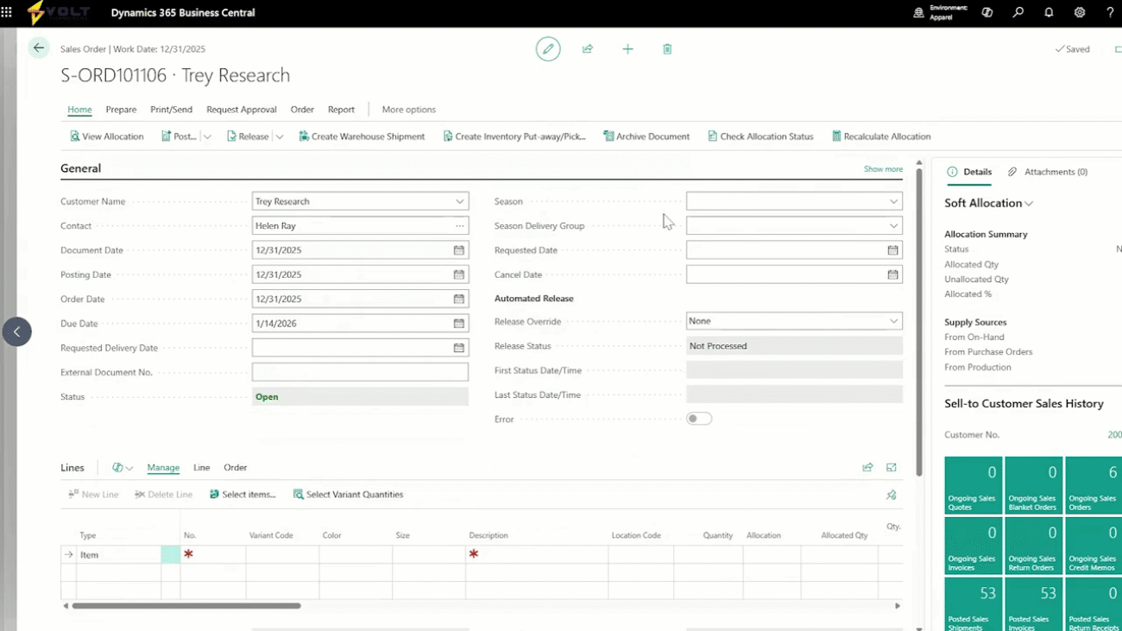This screenshot has width=1122, height=631.
Task: Click the share icon at page top
Action: point(588,49)
